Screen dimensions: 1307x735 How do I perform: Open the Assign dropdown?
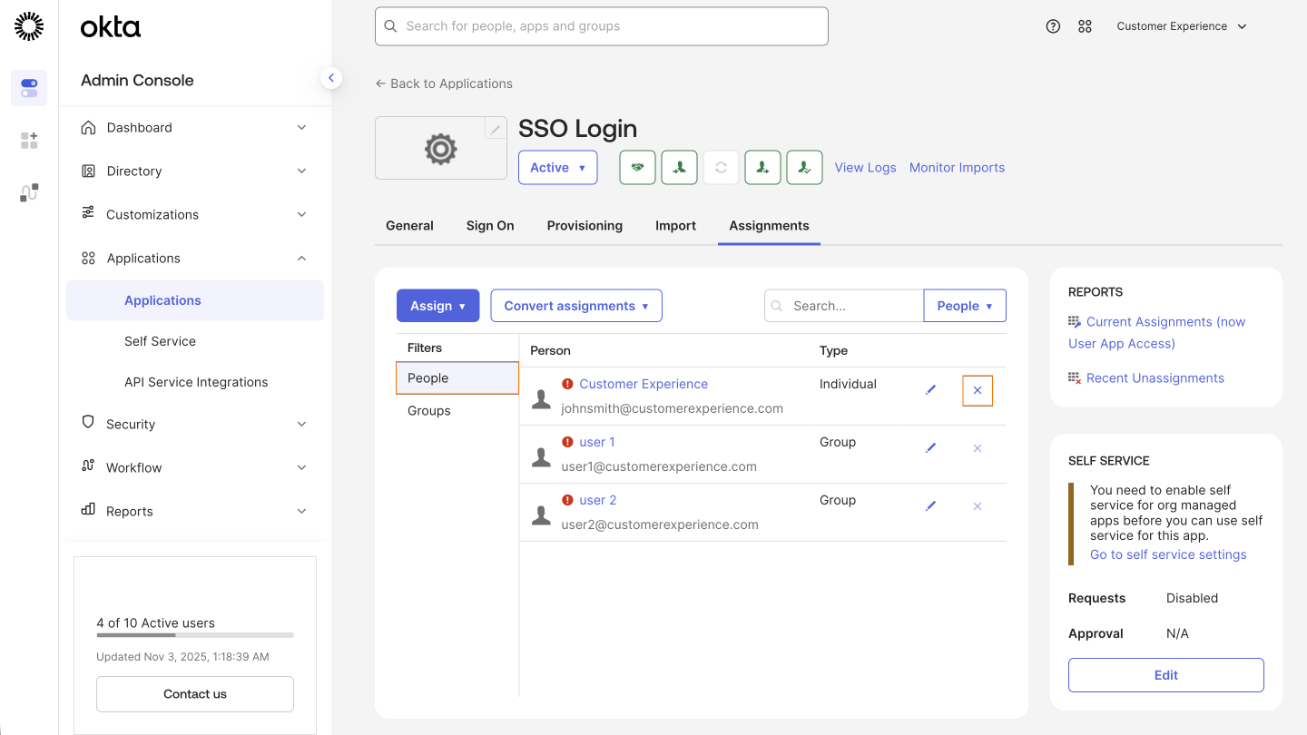tap(437, 306)
